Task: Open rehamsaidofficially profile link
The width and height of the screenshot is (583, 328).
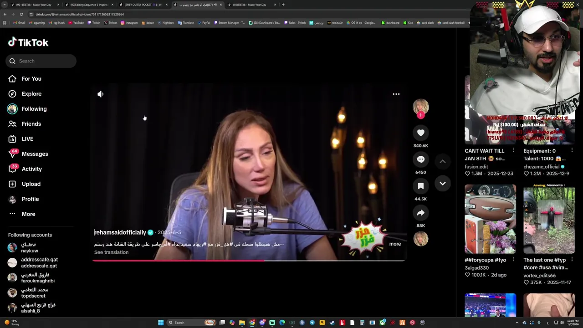Action: (120, 232)
